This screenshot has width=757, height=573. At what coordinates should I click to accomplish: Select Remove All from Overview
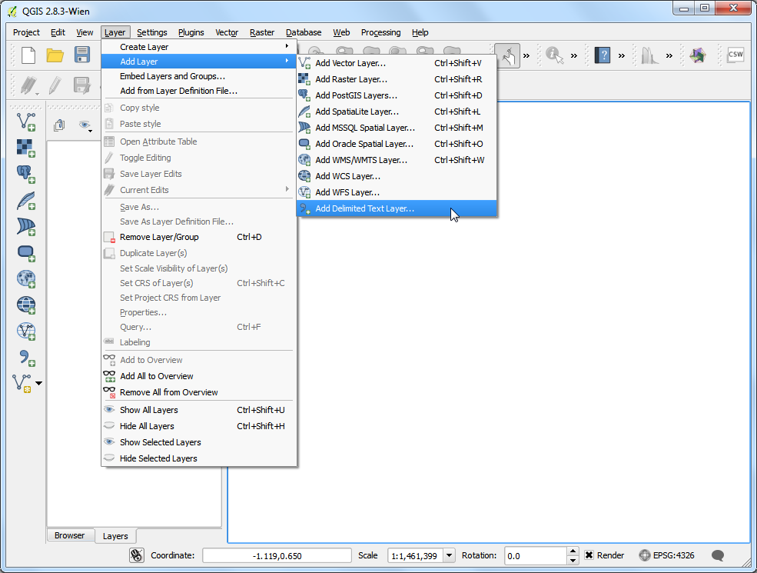tap(198, 392)
